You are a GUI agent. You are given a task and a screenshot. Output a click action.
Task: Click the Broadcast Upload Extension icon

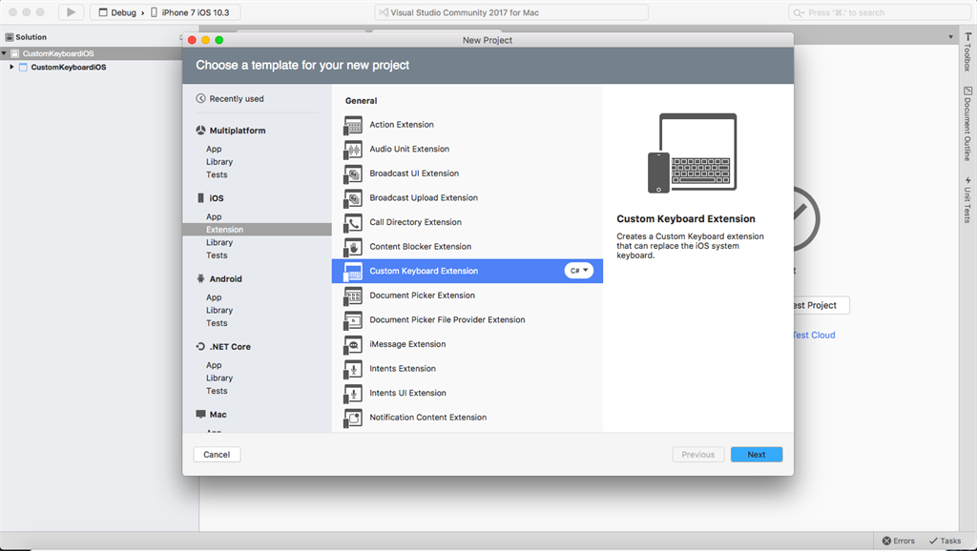pos(353,198)
